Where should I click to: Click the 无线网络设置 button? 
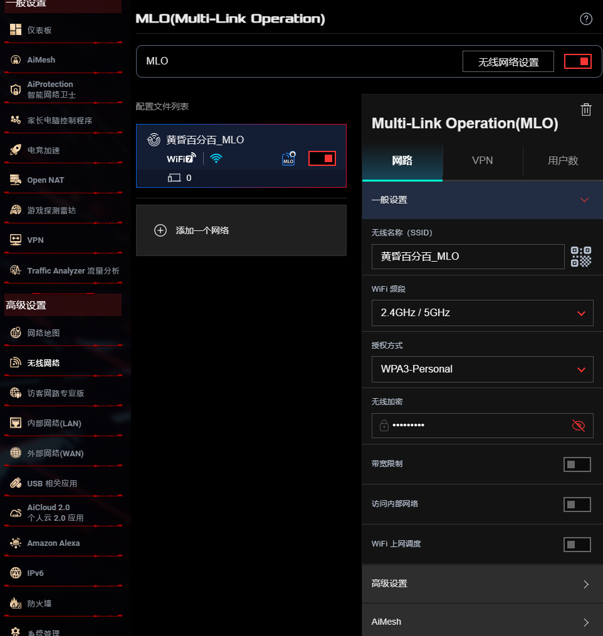click(x=508, y=61)
